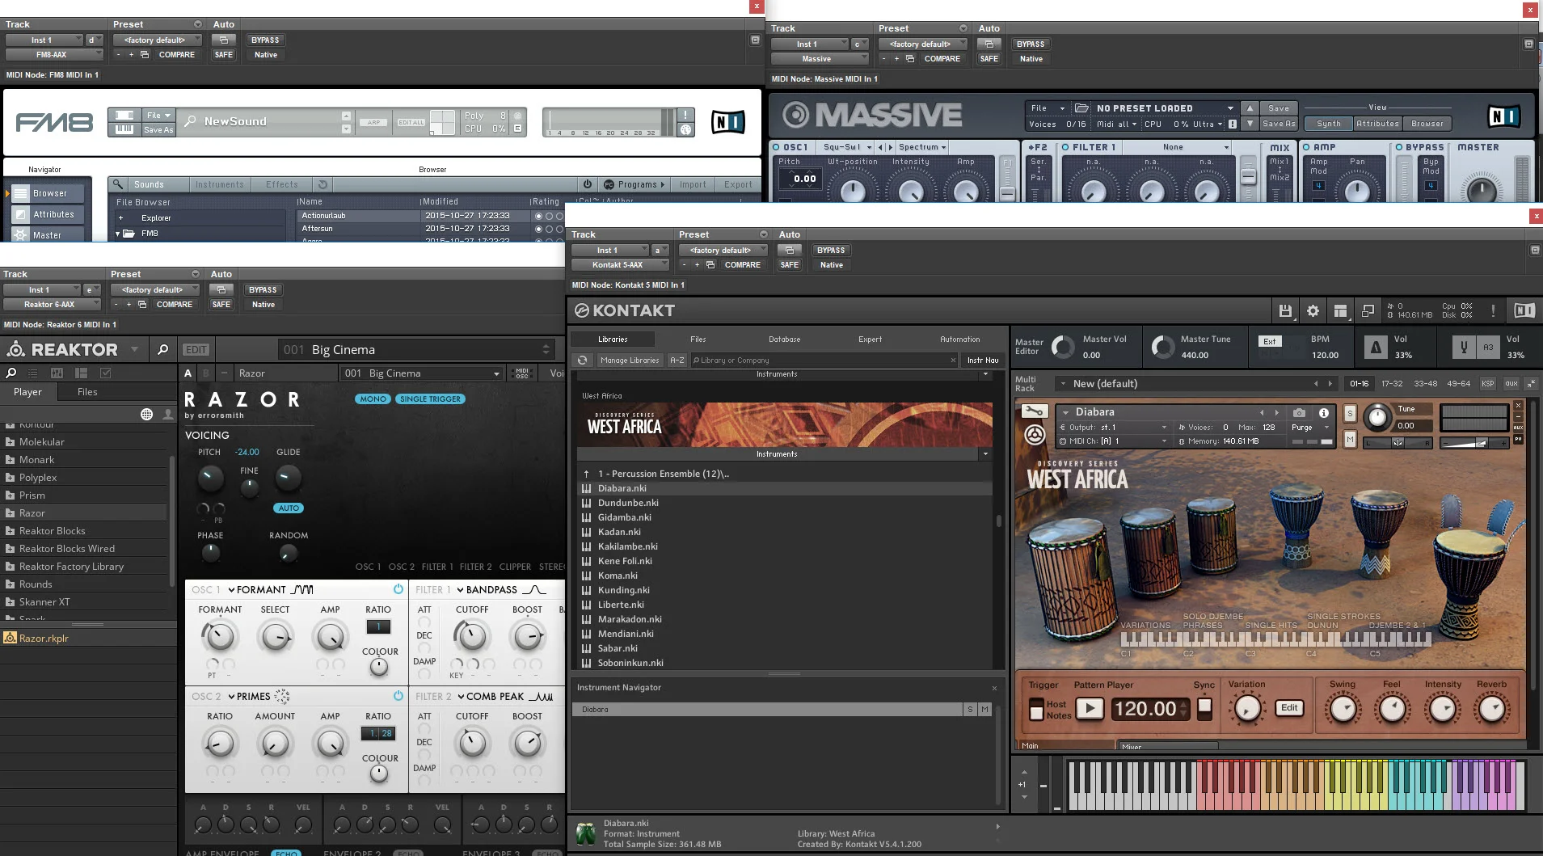This screenshot has width=1543, height=856.
Task: Open Kontakt workspace layout icon
Action: click(1340, 311)
